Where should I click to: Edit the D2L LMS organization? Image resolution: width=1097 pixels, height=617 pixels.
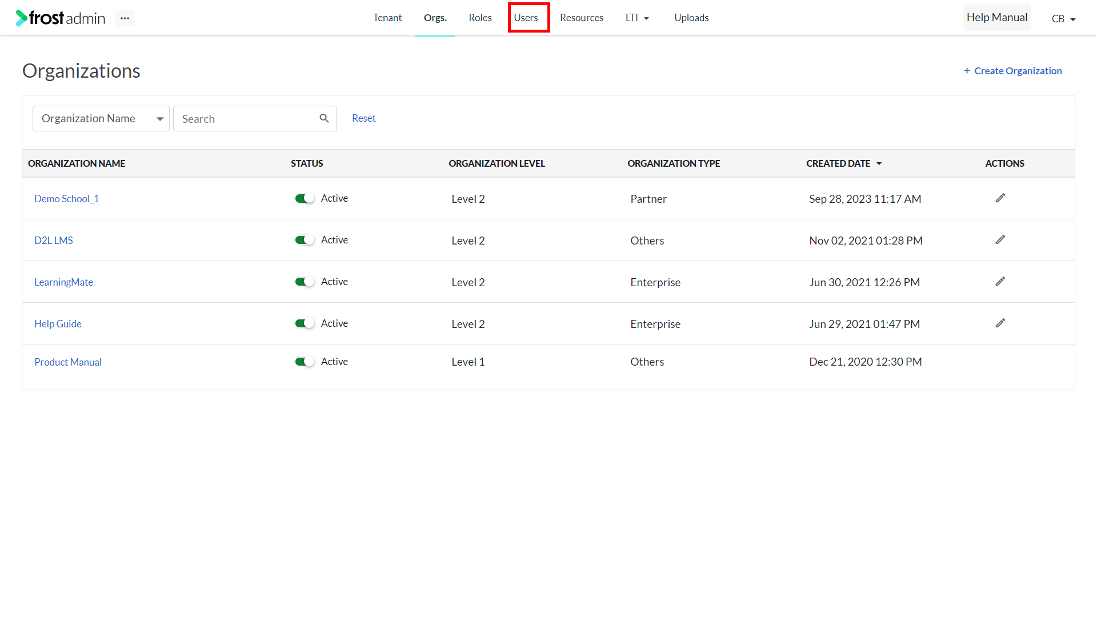pyautogui.click(x=1000, y=240)
